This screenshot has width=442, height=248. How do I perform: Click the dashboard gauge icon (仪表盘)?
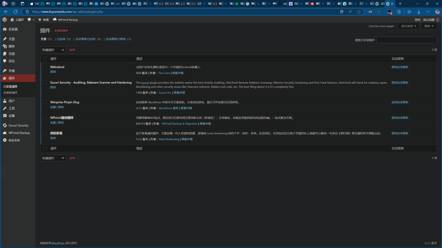click(x=5, y=29)
